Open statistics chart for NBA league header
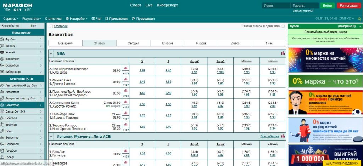363x166 pixels. [283, 53]
